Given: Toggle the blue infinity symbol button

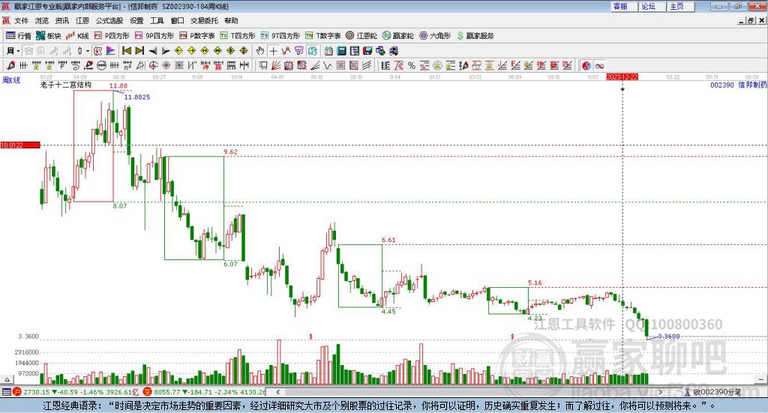Looking at the screenshot, I should [599, 65].
